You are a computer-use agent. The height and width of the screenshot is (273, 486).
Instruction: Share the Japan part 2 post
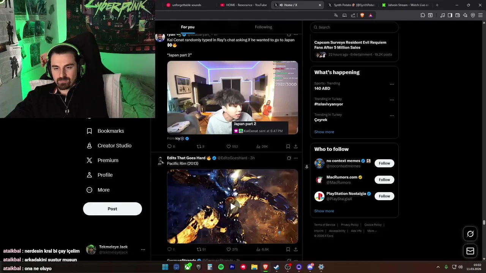pyautogui.click(x=296, y=146)
